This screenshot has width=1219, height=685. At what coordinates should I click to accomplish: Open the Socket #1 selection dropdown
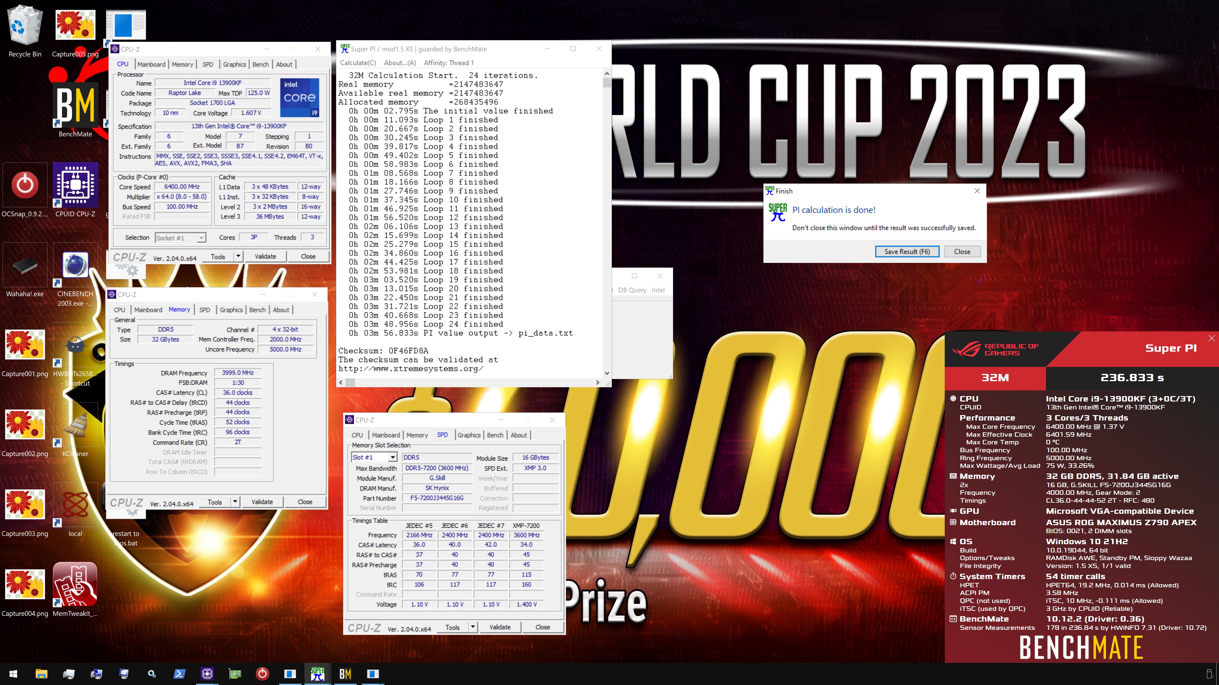[x=180, y=238]
